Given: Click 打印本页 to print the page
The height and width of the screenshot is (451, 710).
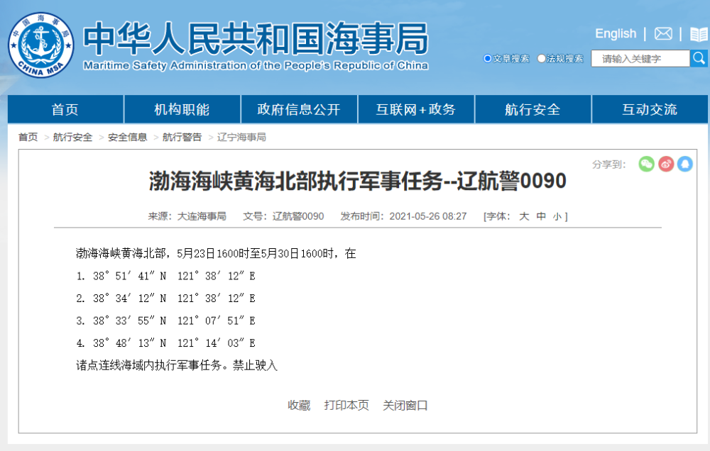Looking at the screenshot, I should (x=347, y=405).
